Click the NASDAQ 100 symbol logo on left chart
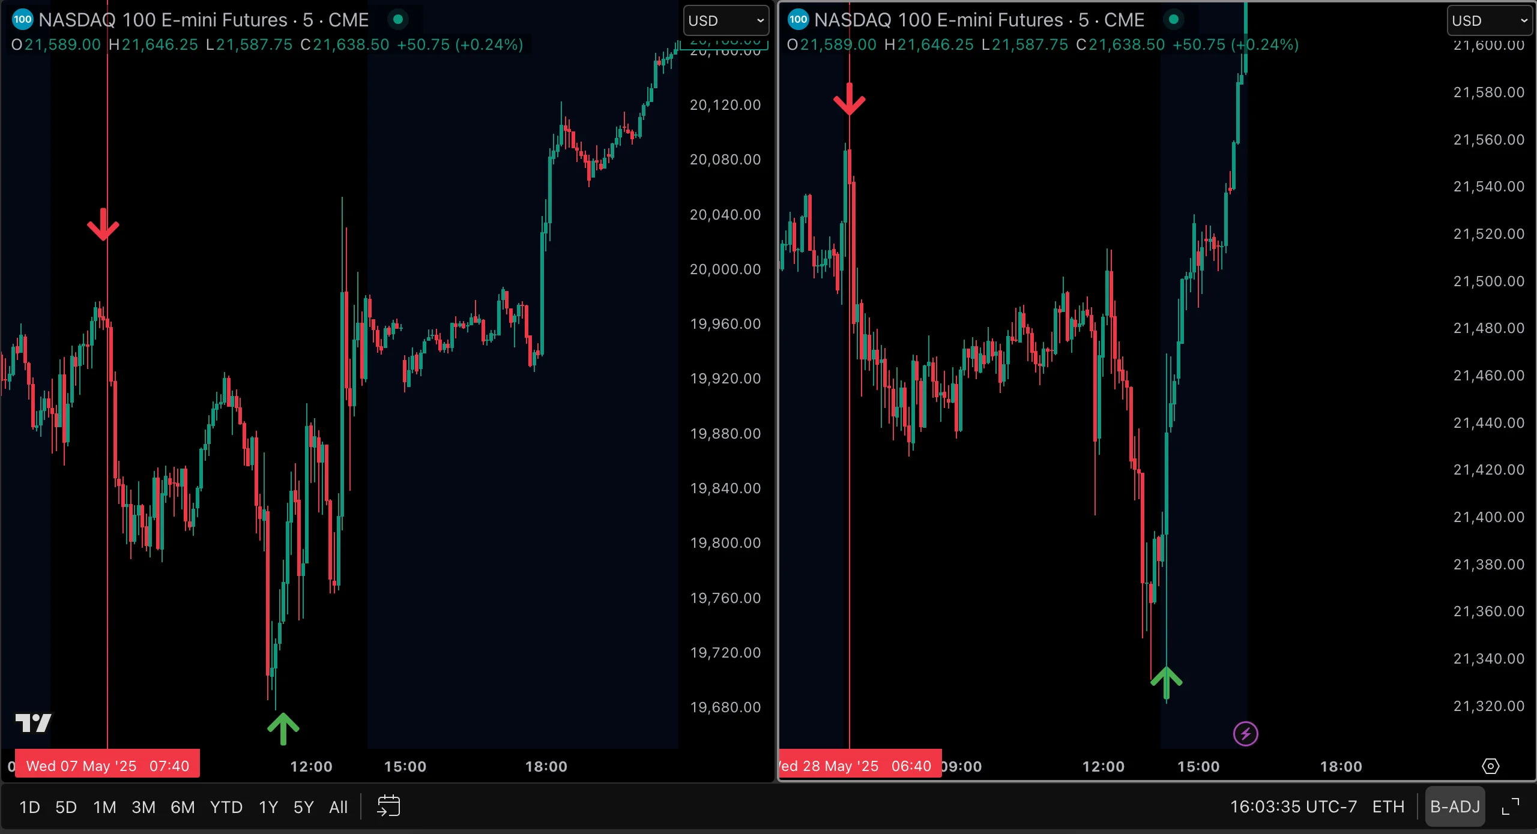Screen dimensions: 1537x834 (22, 20)
